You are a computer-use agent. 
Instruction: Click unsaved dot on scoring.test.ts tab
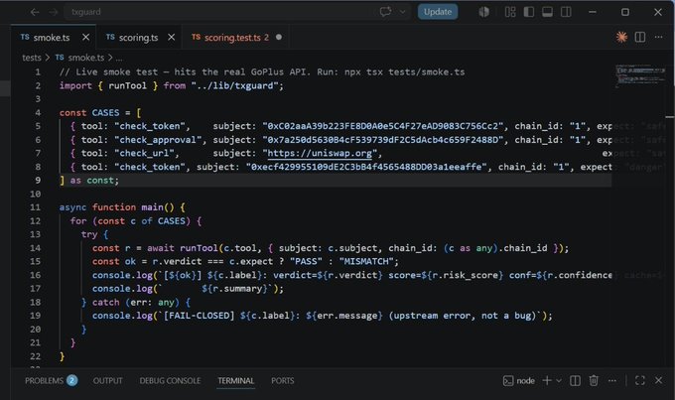pyautogui.click(x=279, y=37)
